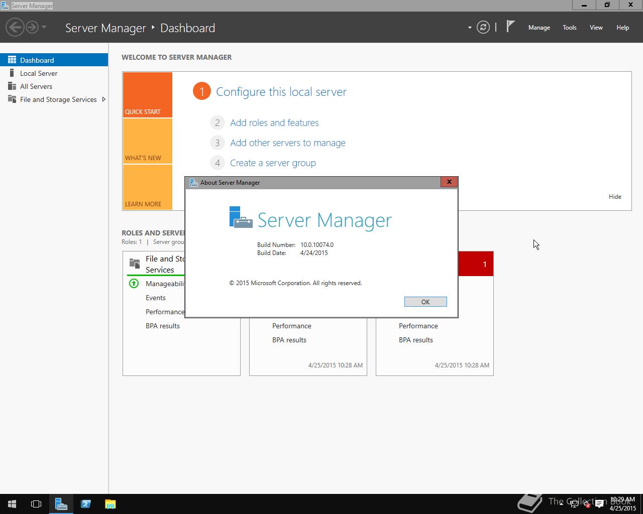Open BPA results in File and Storage tile

[162, 326]
